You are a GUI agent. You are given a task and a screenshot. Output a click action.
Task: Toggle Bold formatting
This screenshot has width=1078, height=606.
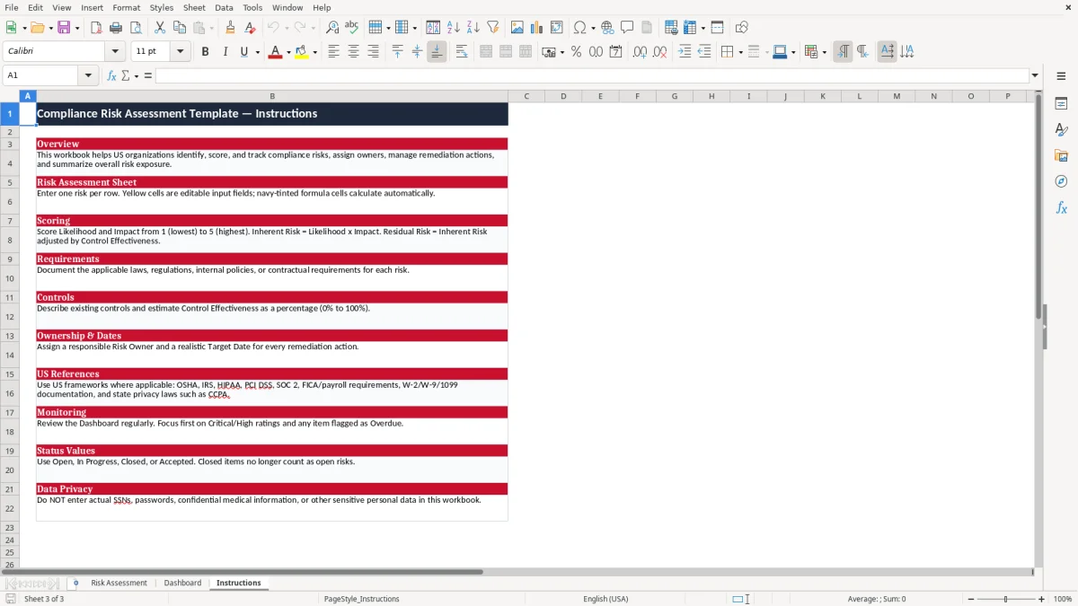tap(205, 52)
